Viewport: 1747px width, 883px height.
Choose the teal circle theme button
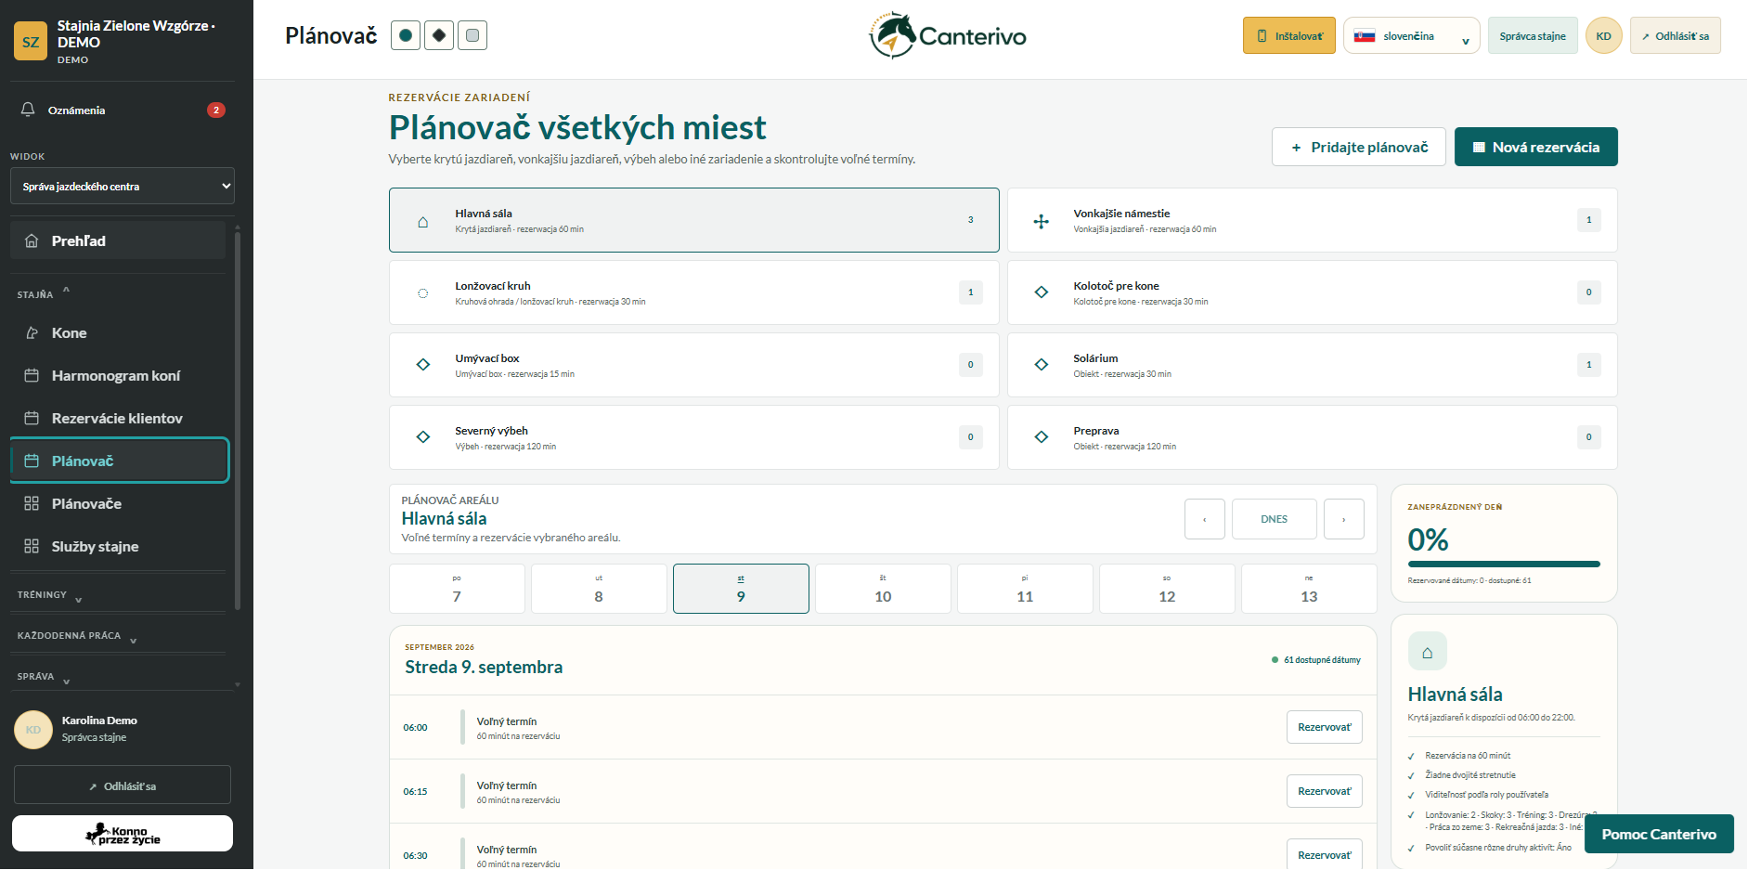406,35
